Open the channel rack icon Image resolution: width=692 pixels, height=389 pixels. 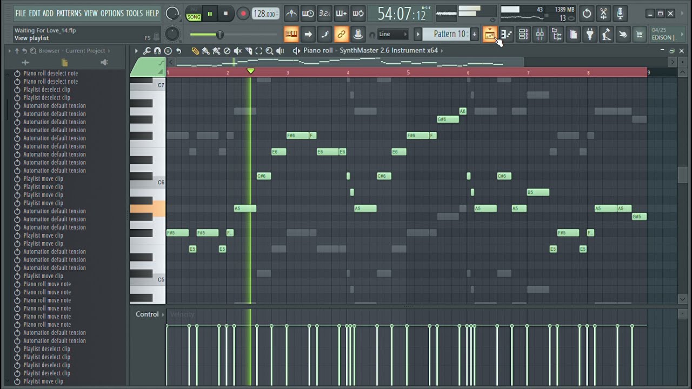coord(523,35)
